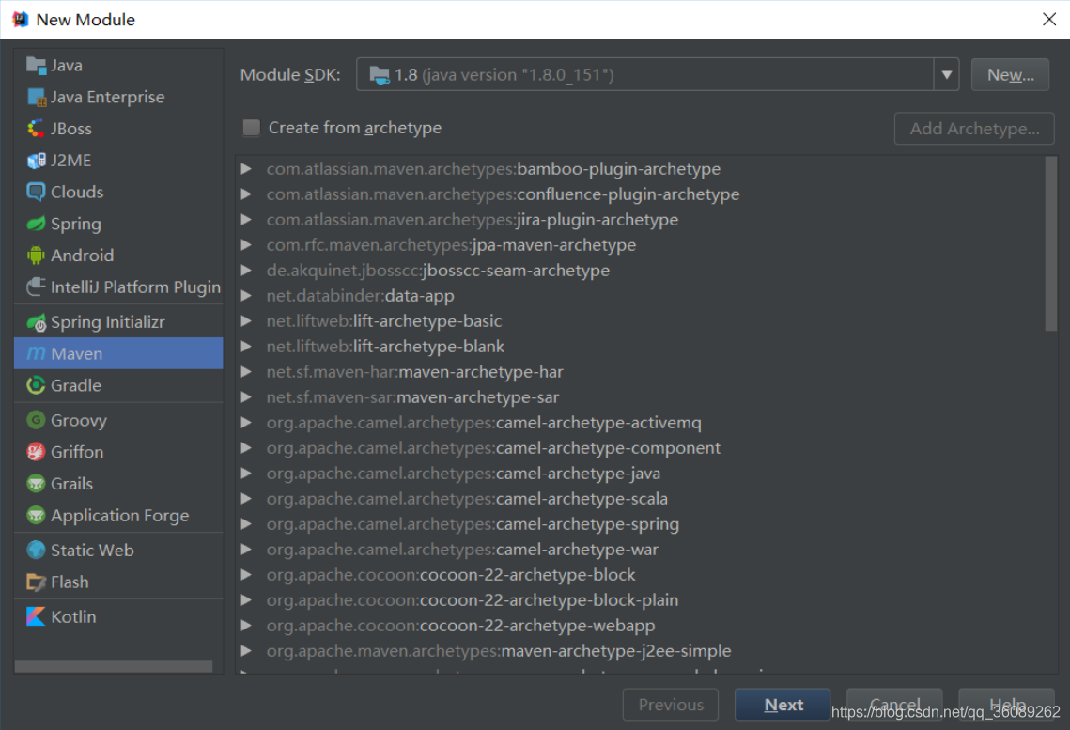The width and height of the screenshot is (1070, 730).
Task: Click the Grails icon
Action: tap(36, 484)
